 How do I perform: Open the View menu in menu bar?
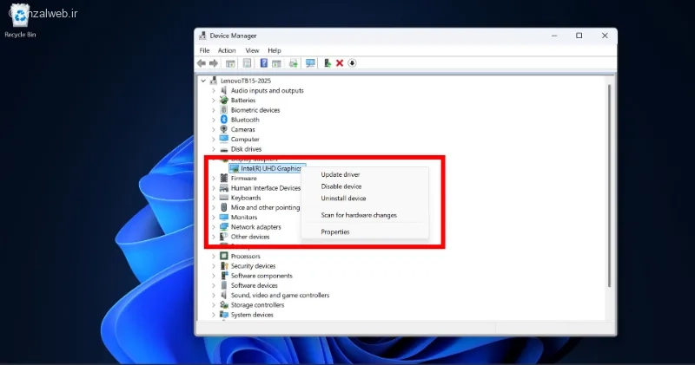coord(251,50)
